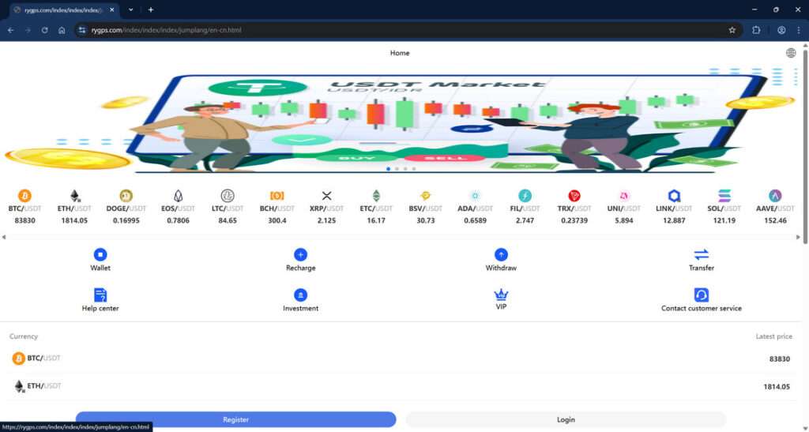Select the second banner carousel dot
This screenshot has height=432, width=809.
(397, 169)
